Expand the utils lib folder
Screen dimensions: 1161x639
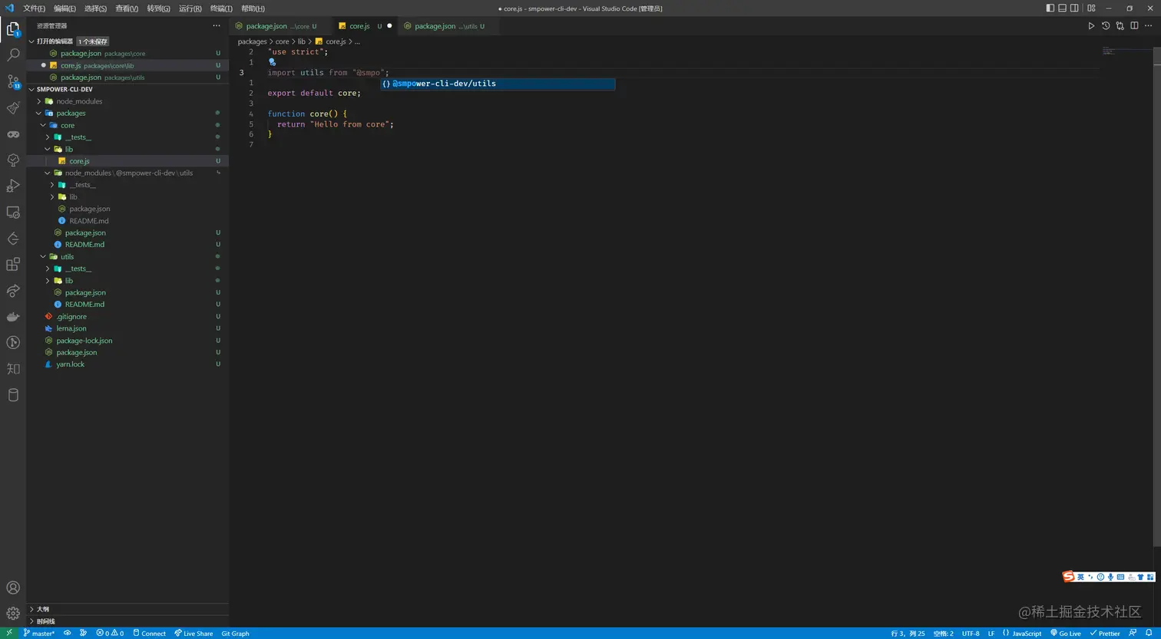pos(68,280)
